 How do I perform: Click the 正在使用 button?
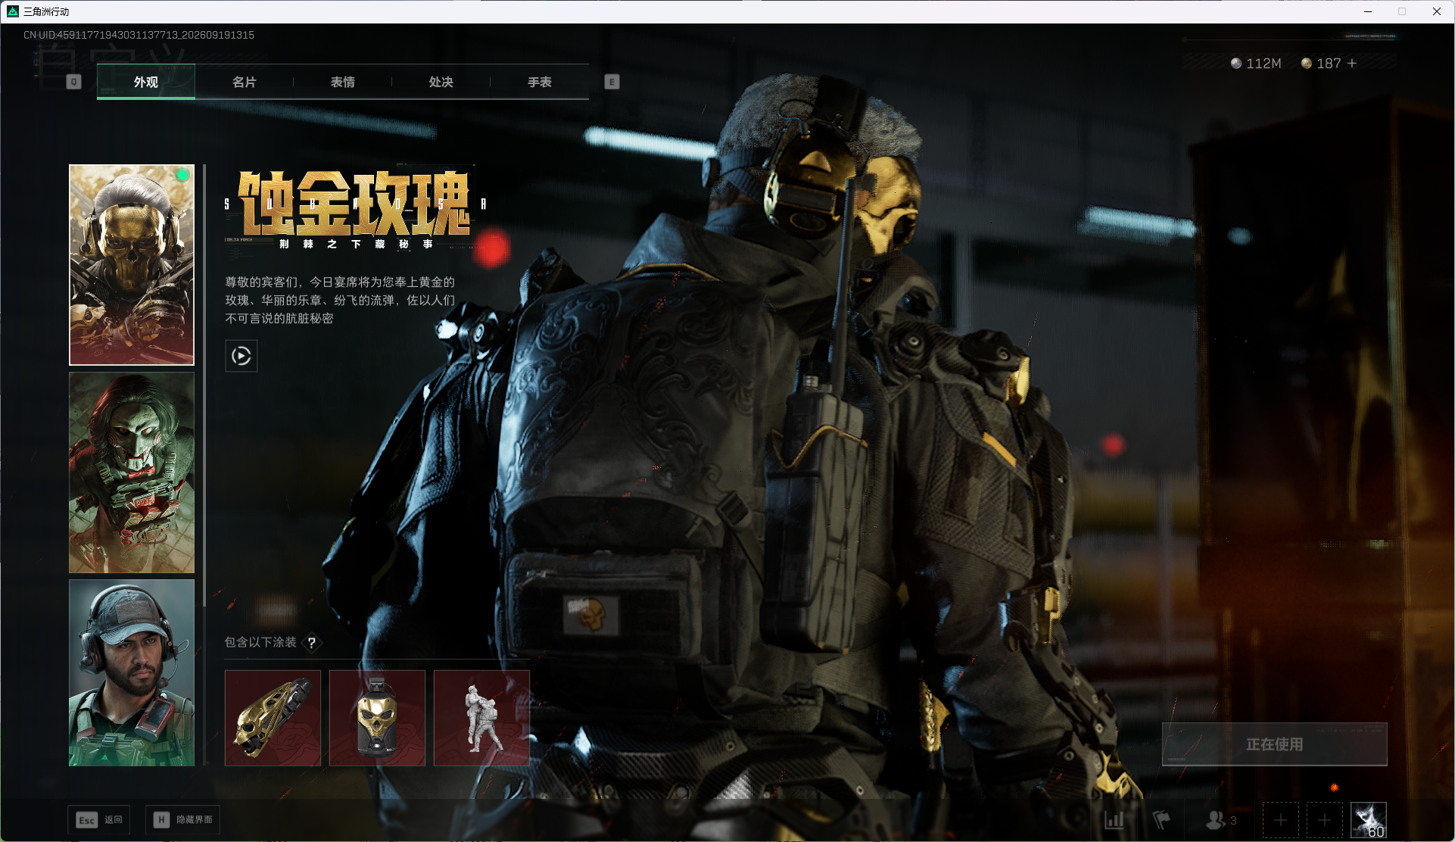click(x=1275, y=744)
